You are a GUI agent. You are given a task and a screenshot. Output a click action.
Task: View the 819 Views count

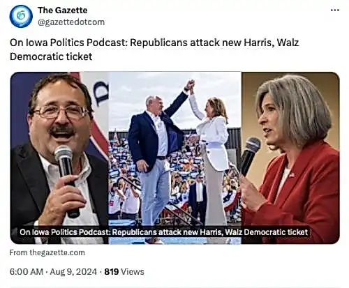(x=124, y=272)
